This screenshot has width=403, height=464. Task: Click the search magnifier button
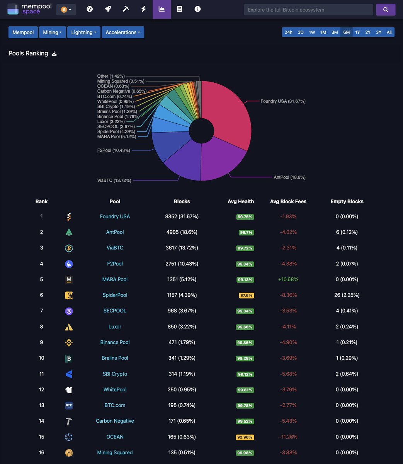[x=386, y=9]
